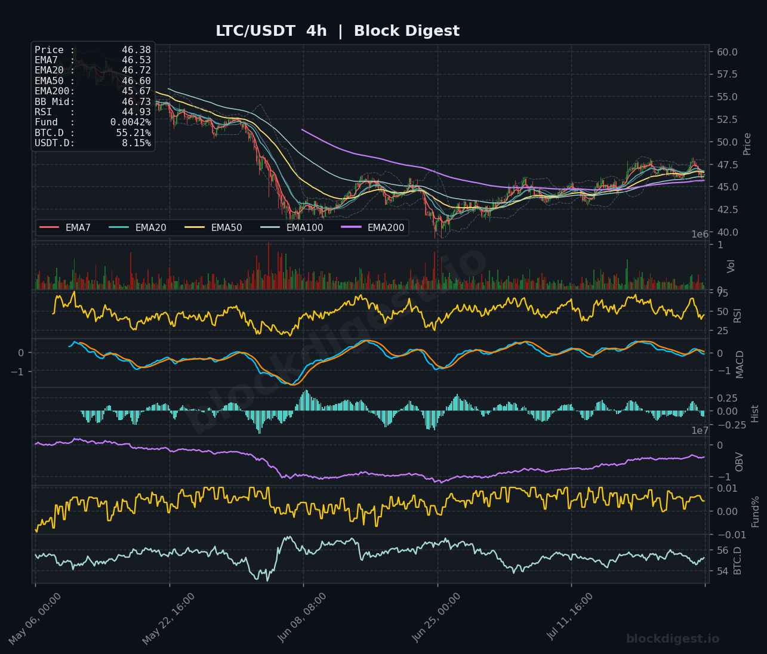767x654 pixels.
Task: Click the Jun 25, 00:00 date label
Action: click(436, 619)
